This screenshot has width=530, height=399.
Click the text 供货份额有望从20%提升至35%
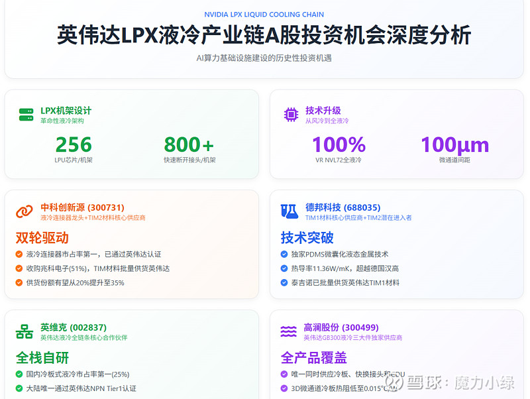click(x=76, y=283)
